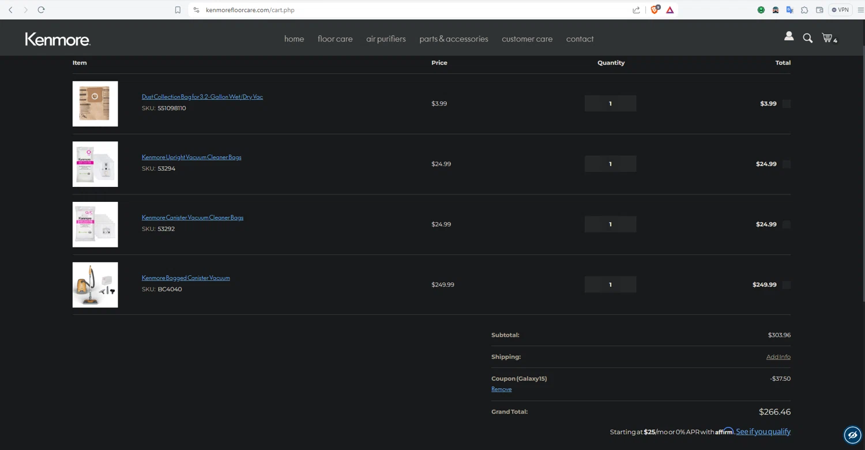This screenshot has width=865, height=450.
Task: Click the Quantity column header
Action: coord(611,63)
